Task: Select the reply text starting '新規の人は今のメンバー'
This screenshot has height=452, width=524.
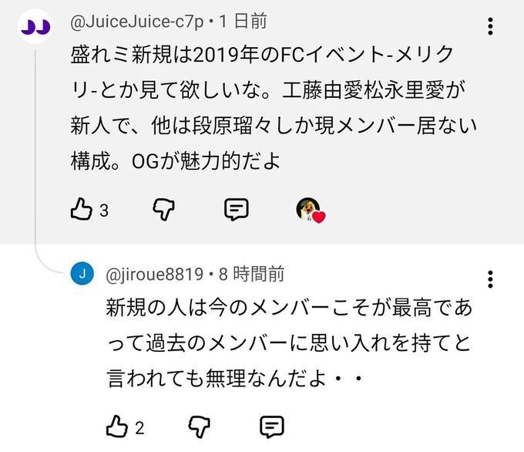Action: [x=289, y=343]
